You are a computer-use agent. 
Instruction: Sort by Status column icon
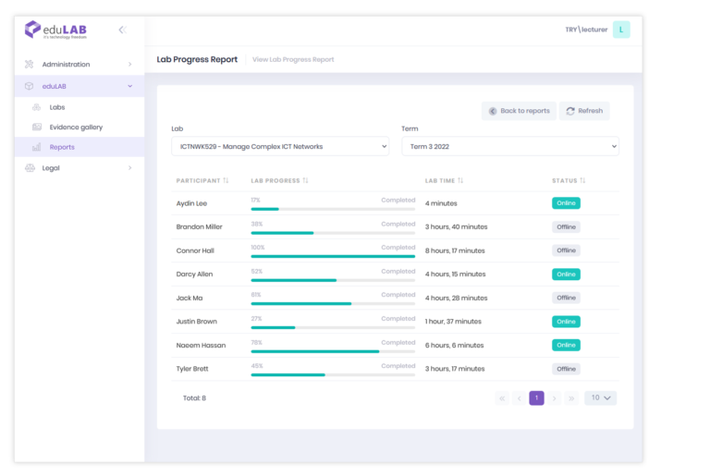(x=582, y=180)
